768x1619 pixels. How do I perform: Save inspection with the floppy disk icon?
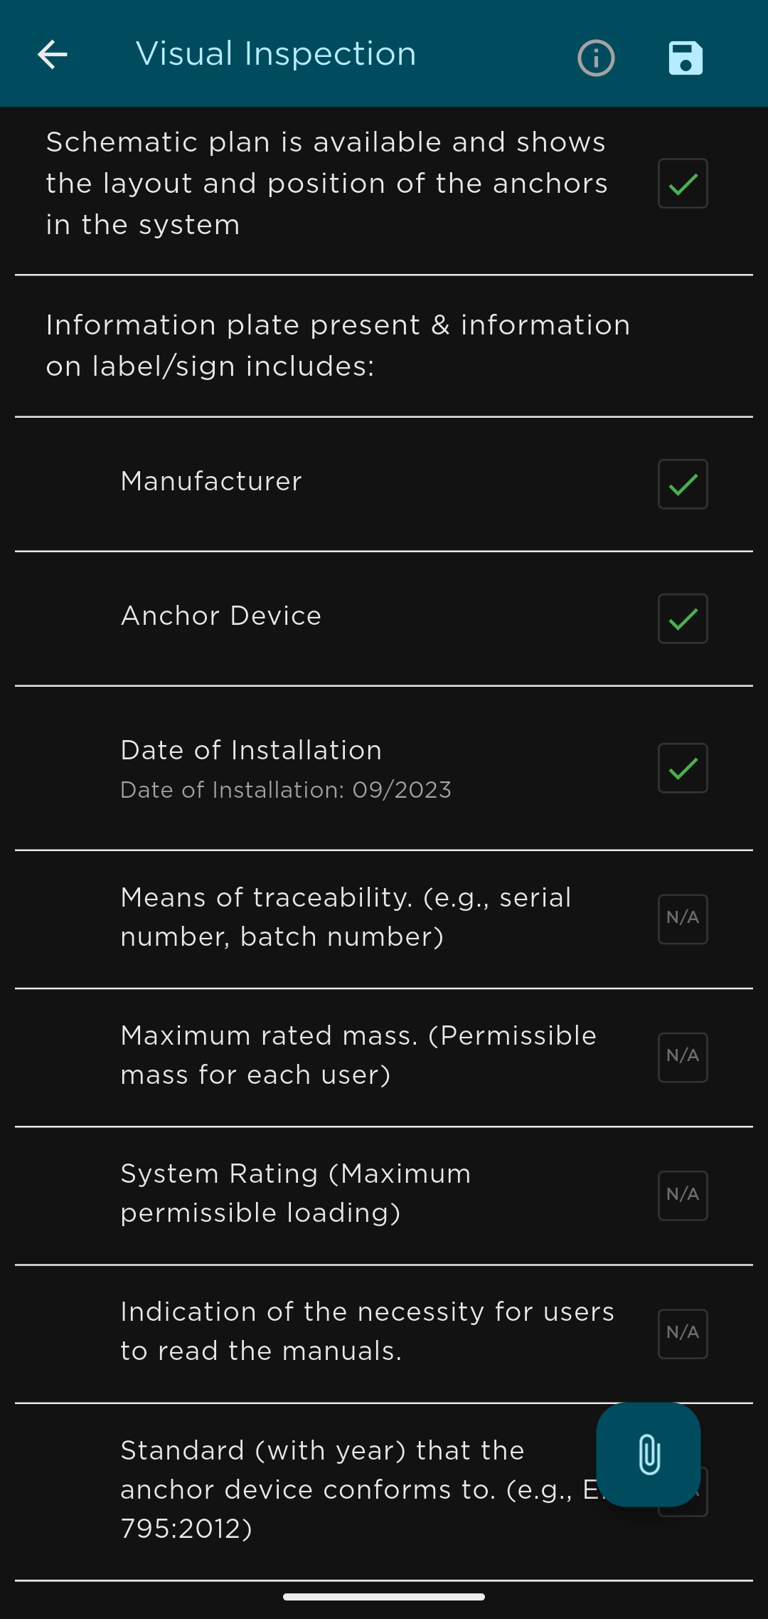(x=686, y=58)
